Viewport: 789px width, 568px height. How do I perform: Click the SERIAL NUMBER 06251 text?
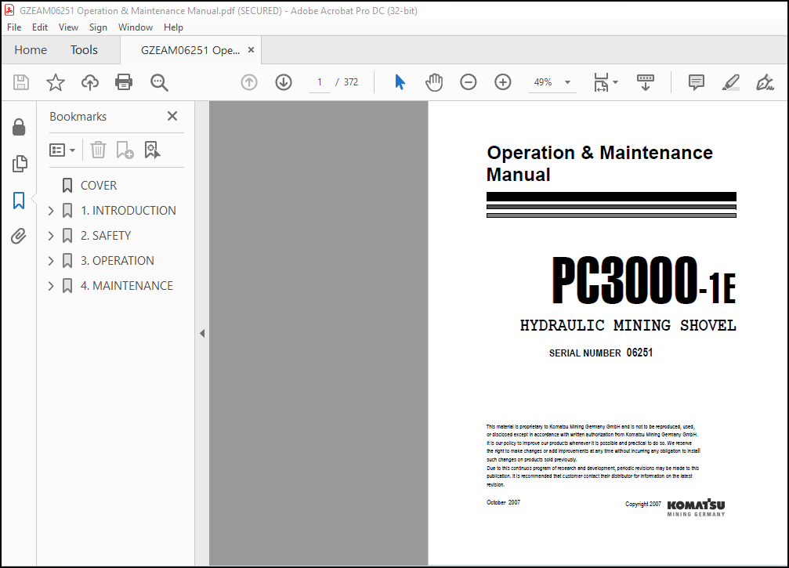click(x=601, y=353)
